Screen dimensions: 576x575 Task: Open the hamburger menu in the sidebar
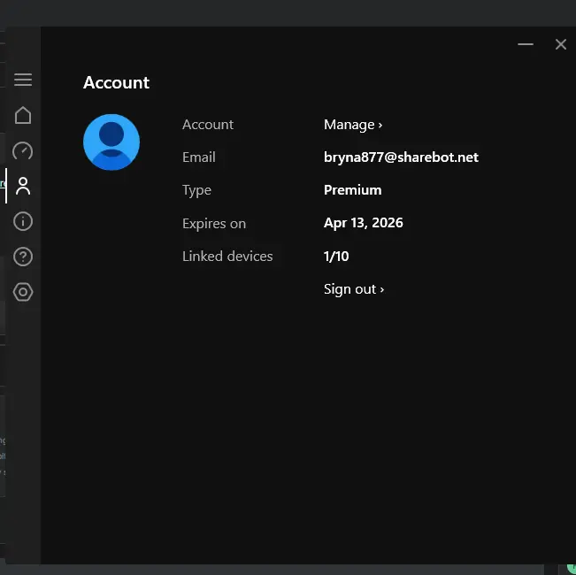(23, 80)
